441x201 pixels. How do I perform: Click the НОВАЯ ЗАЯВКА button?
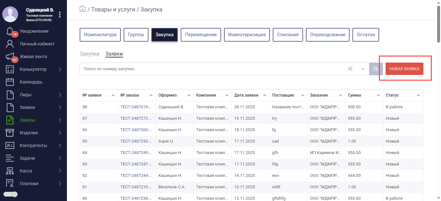pyautogui.click(x=404, y=69)
